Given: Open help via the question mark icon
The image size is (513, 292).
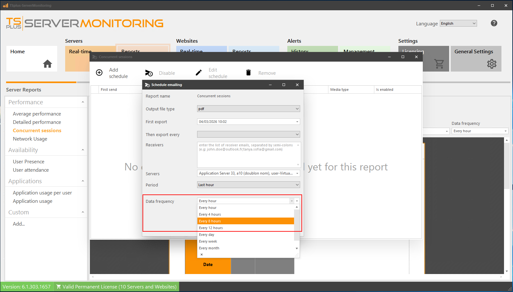Looking at the screenshot, I should pos(494,23).
